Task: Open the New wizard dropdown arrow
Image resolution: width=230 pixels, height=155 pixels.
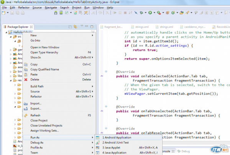Action: pyautogui.click(x=8, y=13)
